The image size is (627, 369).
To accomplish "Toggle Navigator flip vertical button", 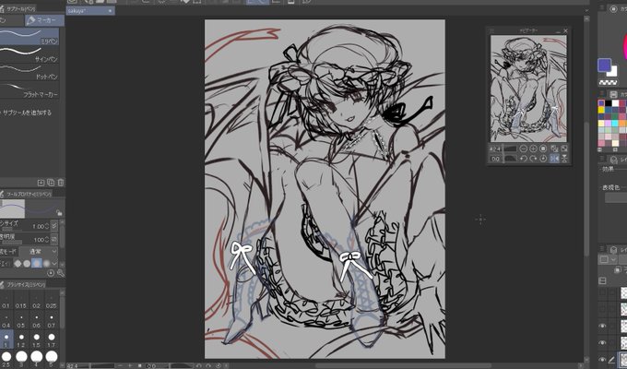I will click(563, 159).
